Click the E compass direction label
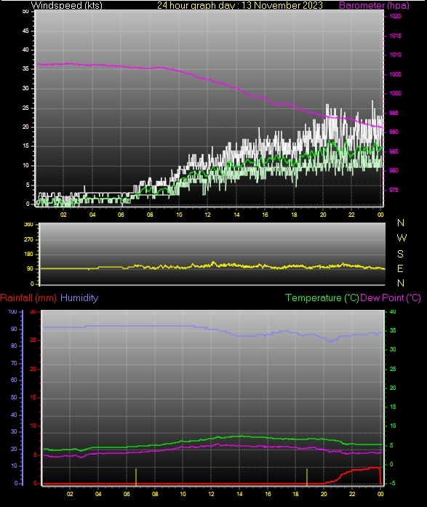The image size is (427, 507). point(400,268)
